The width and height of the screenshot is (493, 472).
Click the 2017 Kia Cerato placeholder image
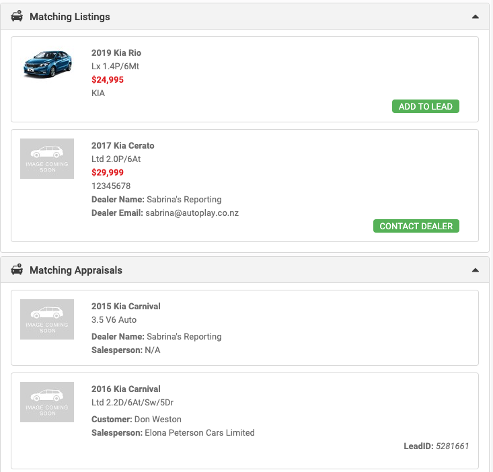pyautogui.click(x=47, y=159)
